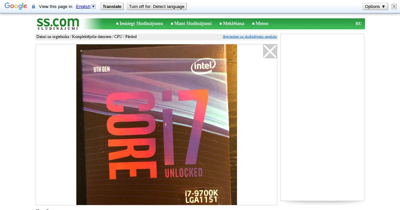The width and height of the screenshot is (400, 210).
Task: Open Memo menu item
Action: [262, 24]
